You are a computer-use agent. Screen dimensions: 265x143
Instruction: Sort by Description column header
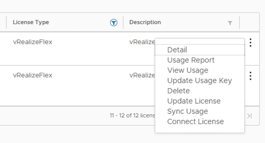click(145, 22)
